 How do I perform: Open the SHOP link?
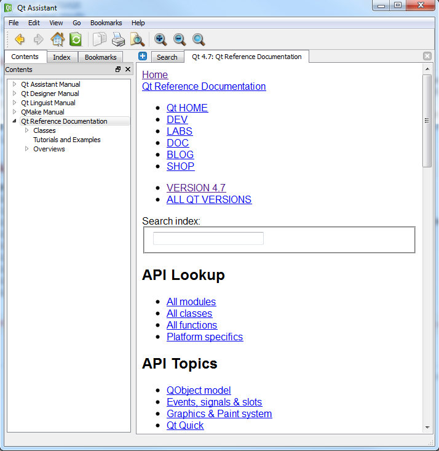point(181,166)
